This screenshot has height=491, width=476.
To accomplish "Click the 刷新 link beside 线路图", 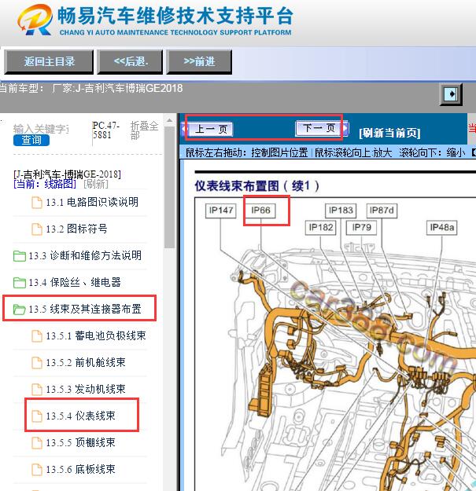I will (96, 184).
